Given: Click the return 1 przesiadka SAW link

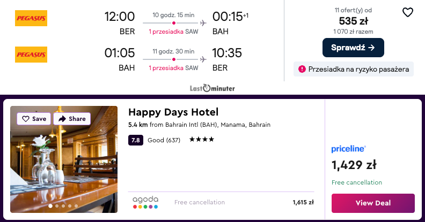Looking at the screenshot, I should pyautogui.click(x=173, y=68).
